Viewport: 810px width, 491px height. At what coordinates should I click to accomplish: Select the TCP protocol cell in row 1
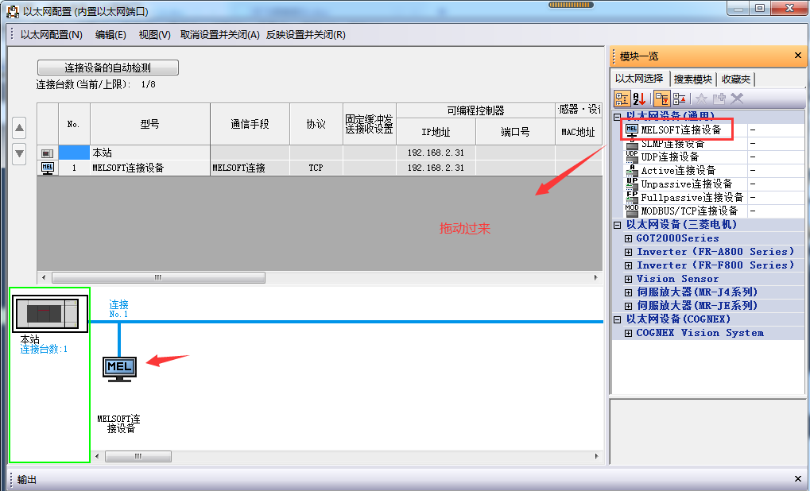coord(316,168)
